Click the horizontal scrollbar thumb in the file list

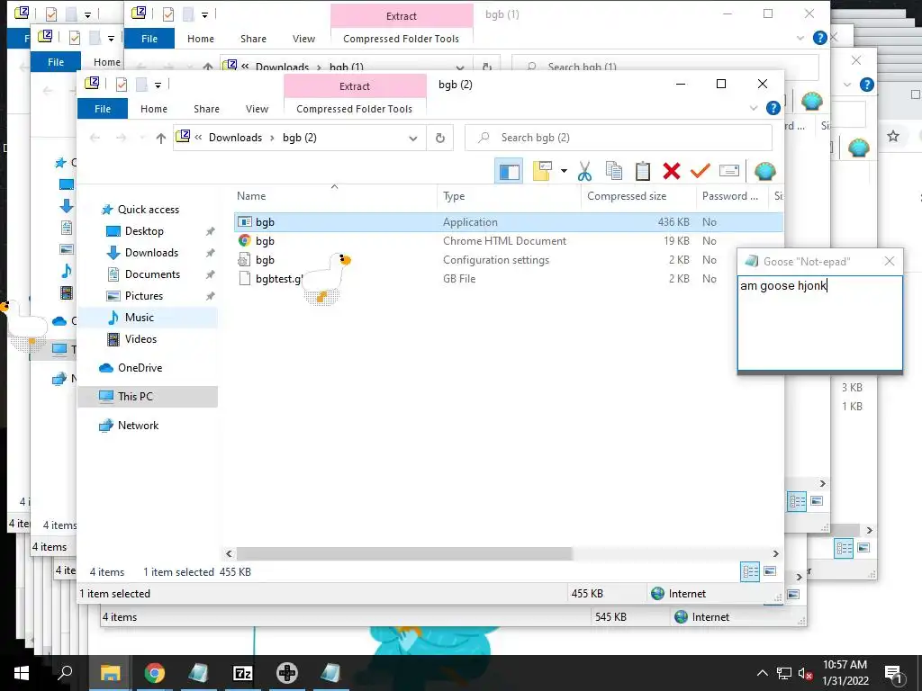pos(404,553)
